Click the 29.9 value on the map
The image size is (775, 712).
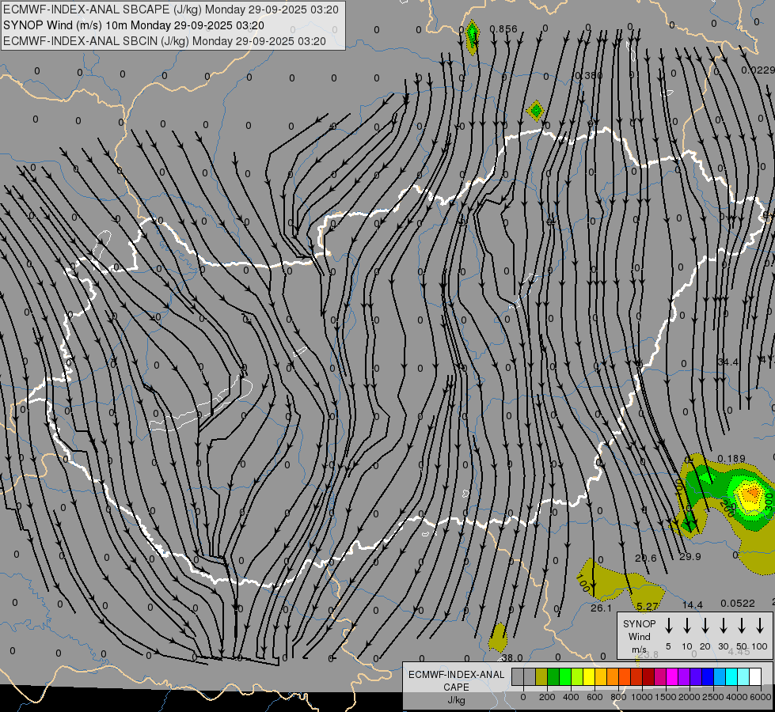[x=690, y=556]
